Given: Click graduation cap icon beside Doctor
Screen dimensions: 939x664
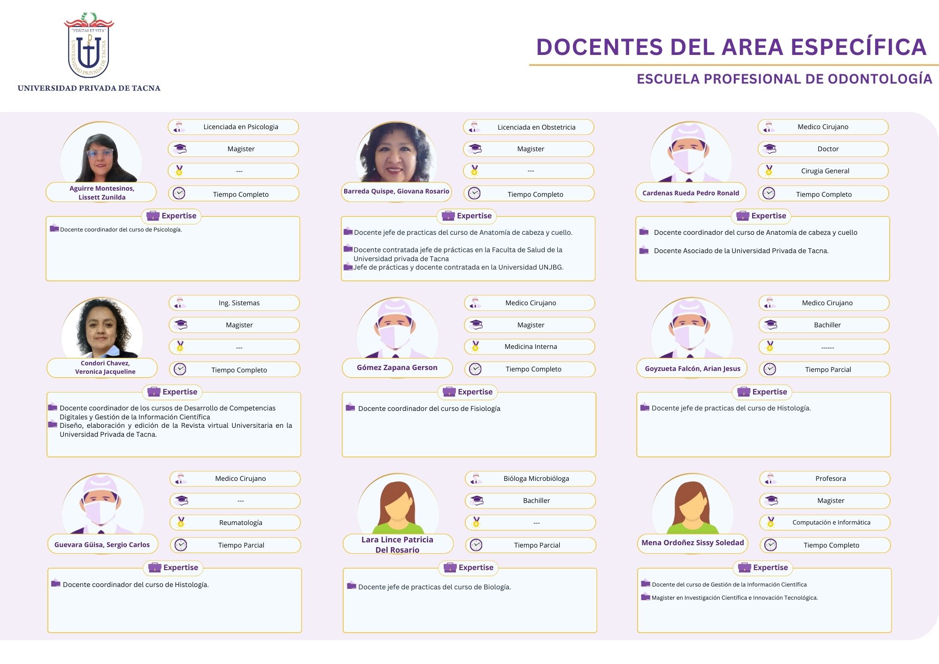Looking at the screenshot, I should point(770,149).
